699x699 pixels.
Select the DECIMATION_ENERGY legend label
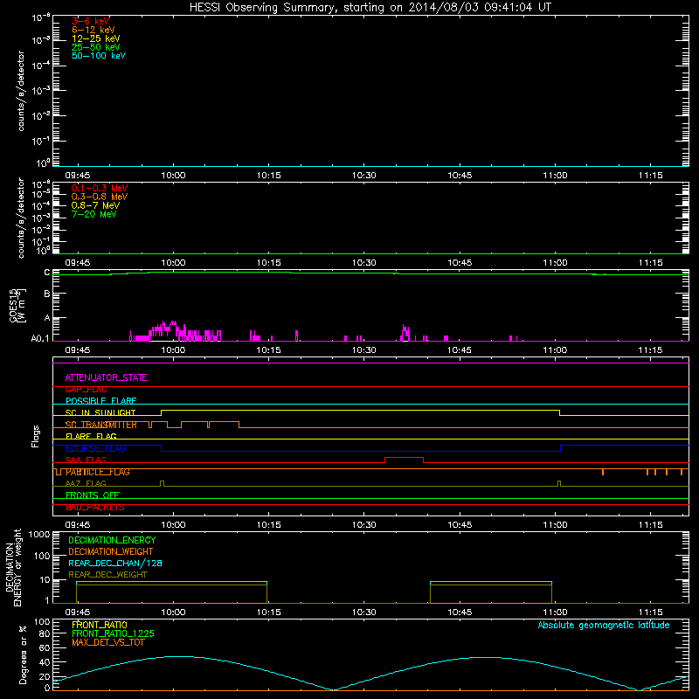[x=112, y=540]
